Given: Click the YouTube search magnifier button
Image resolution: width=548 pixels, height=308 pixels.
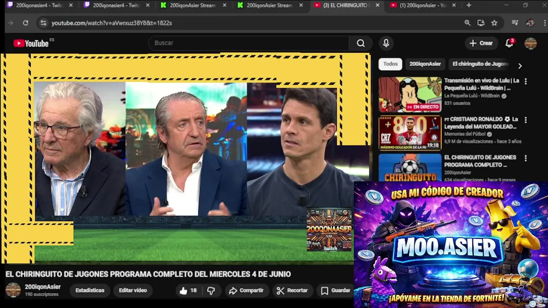Looking at the screenshot, I should coord(361,43).
